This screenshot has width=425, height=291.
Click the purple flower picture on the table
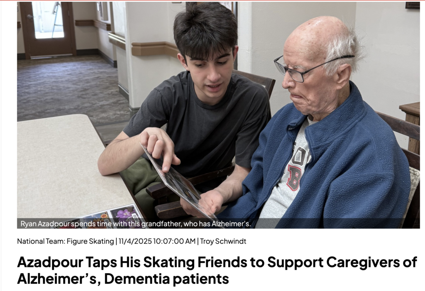[x=125, y=213]
